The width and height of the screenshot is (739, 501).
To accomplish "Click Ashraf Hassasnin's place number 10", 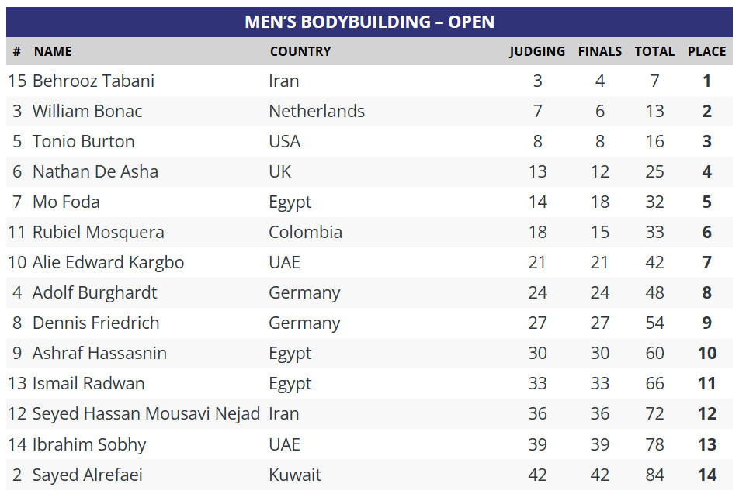I will [x=706, y=354].
